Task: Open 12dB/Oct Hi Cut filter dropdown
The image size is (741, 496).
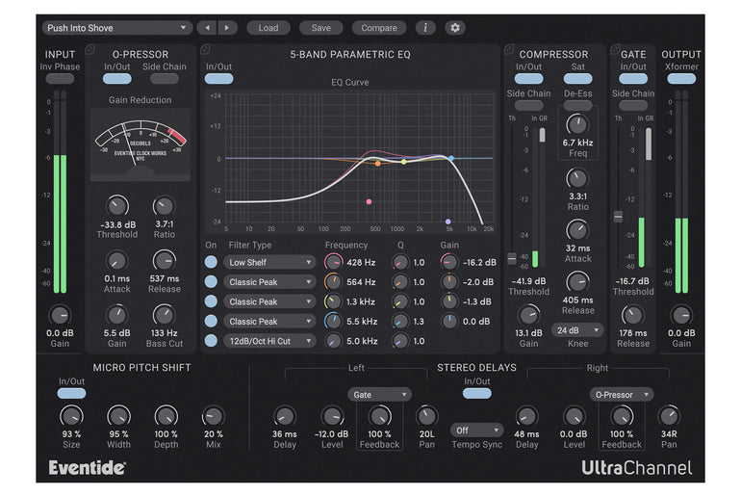Action: pos(269,341)
